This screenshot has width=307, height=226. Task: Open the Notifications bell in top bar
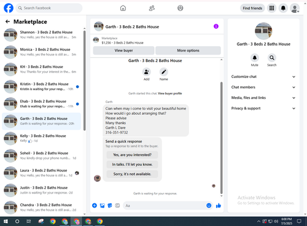tap(283, 8)
